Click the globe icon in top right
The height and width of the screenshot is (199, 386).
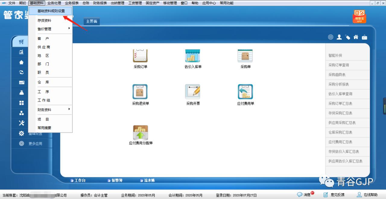(331, 37)
